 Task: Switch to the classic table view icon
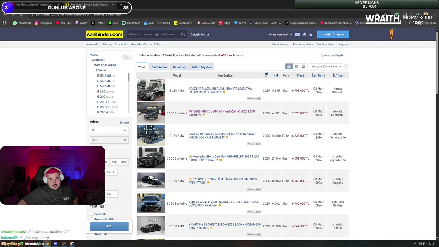point(289,67)
